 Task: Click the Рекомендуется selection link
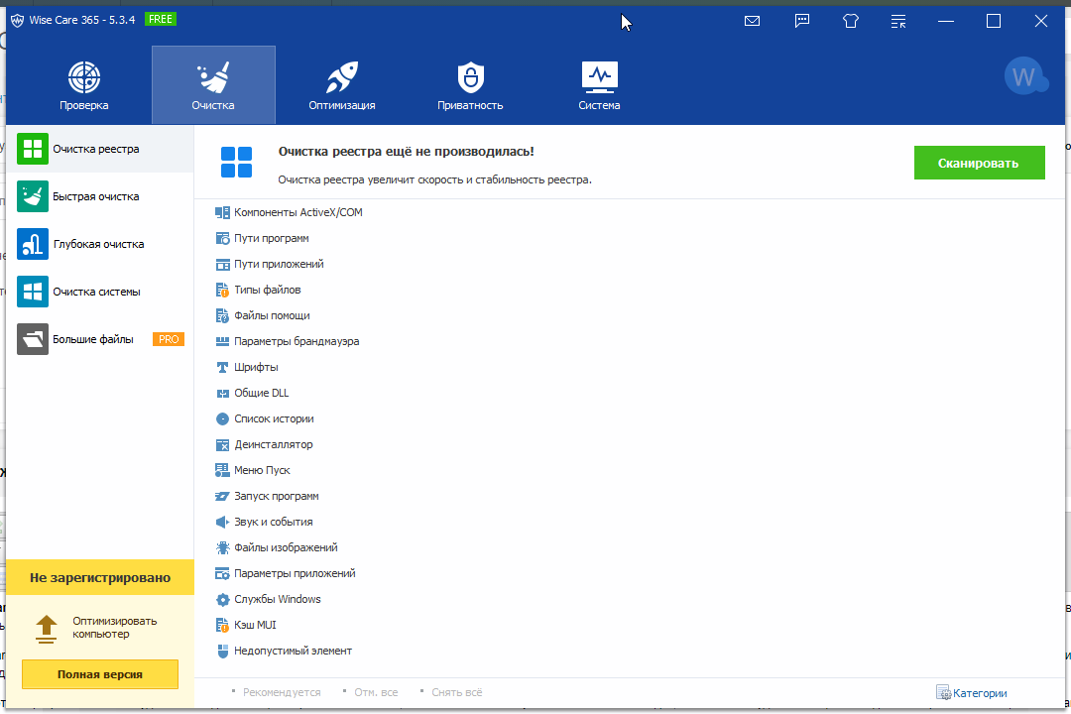pos(281,692)
